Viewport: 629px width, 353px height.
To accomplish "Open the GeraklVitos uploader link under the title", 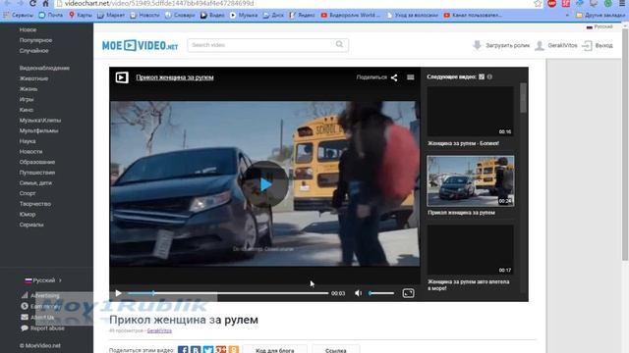I will click(x=159, y=330).
